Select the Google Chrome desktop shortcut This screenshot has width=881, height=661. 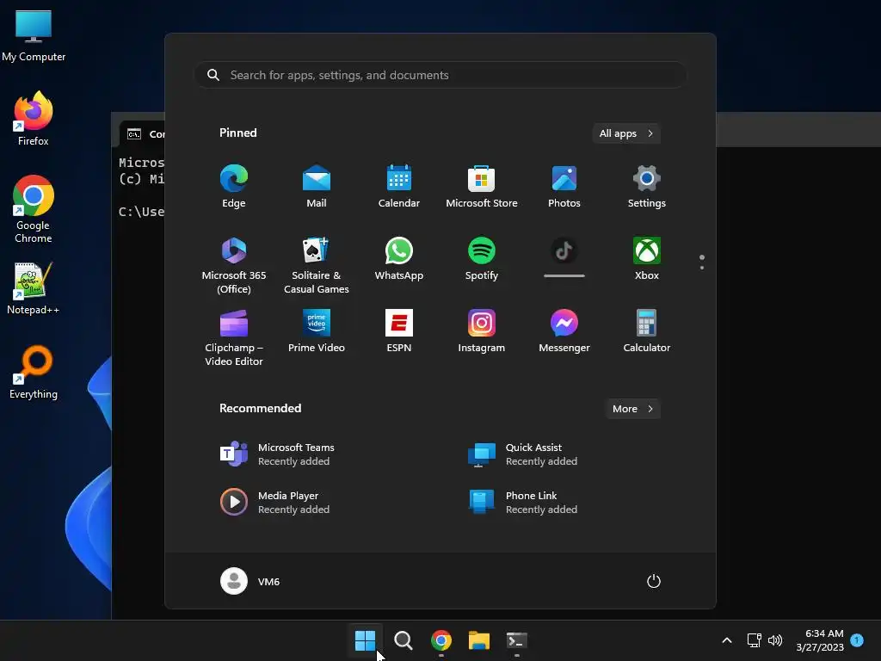[34, 209]
